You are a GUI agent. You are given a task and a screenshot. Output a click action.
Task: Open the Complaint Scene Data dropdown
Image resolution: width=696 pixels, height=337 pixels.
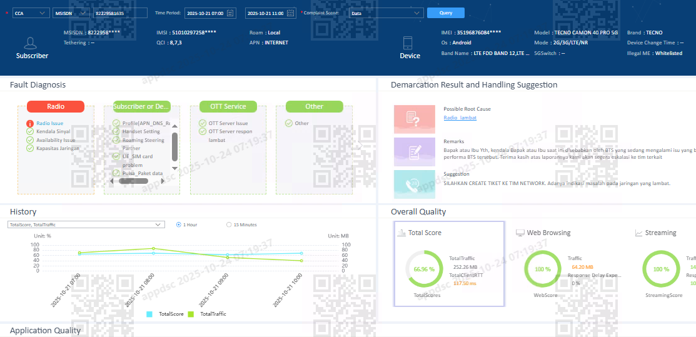pyautogui.click(x=386, y=13)
